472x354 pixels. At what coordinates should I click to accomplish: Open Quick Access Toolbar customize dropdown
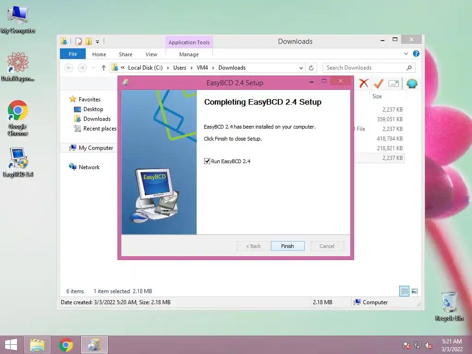point(98,42)
